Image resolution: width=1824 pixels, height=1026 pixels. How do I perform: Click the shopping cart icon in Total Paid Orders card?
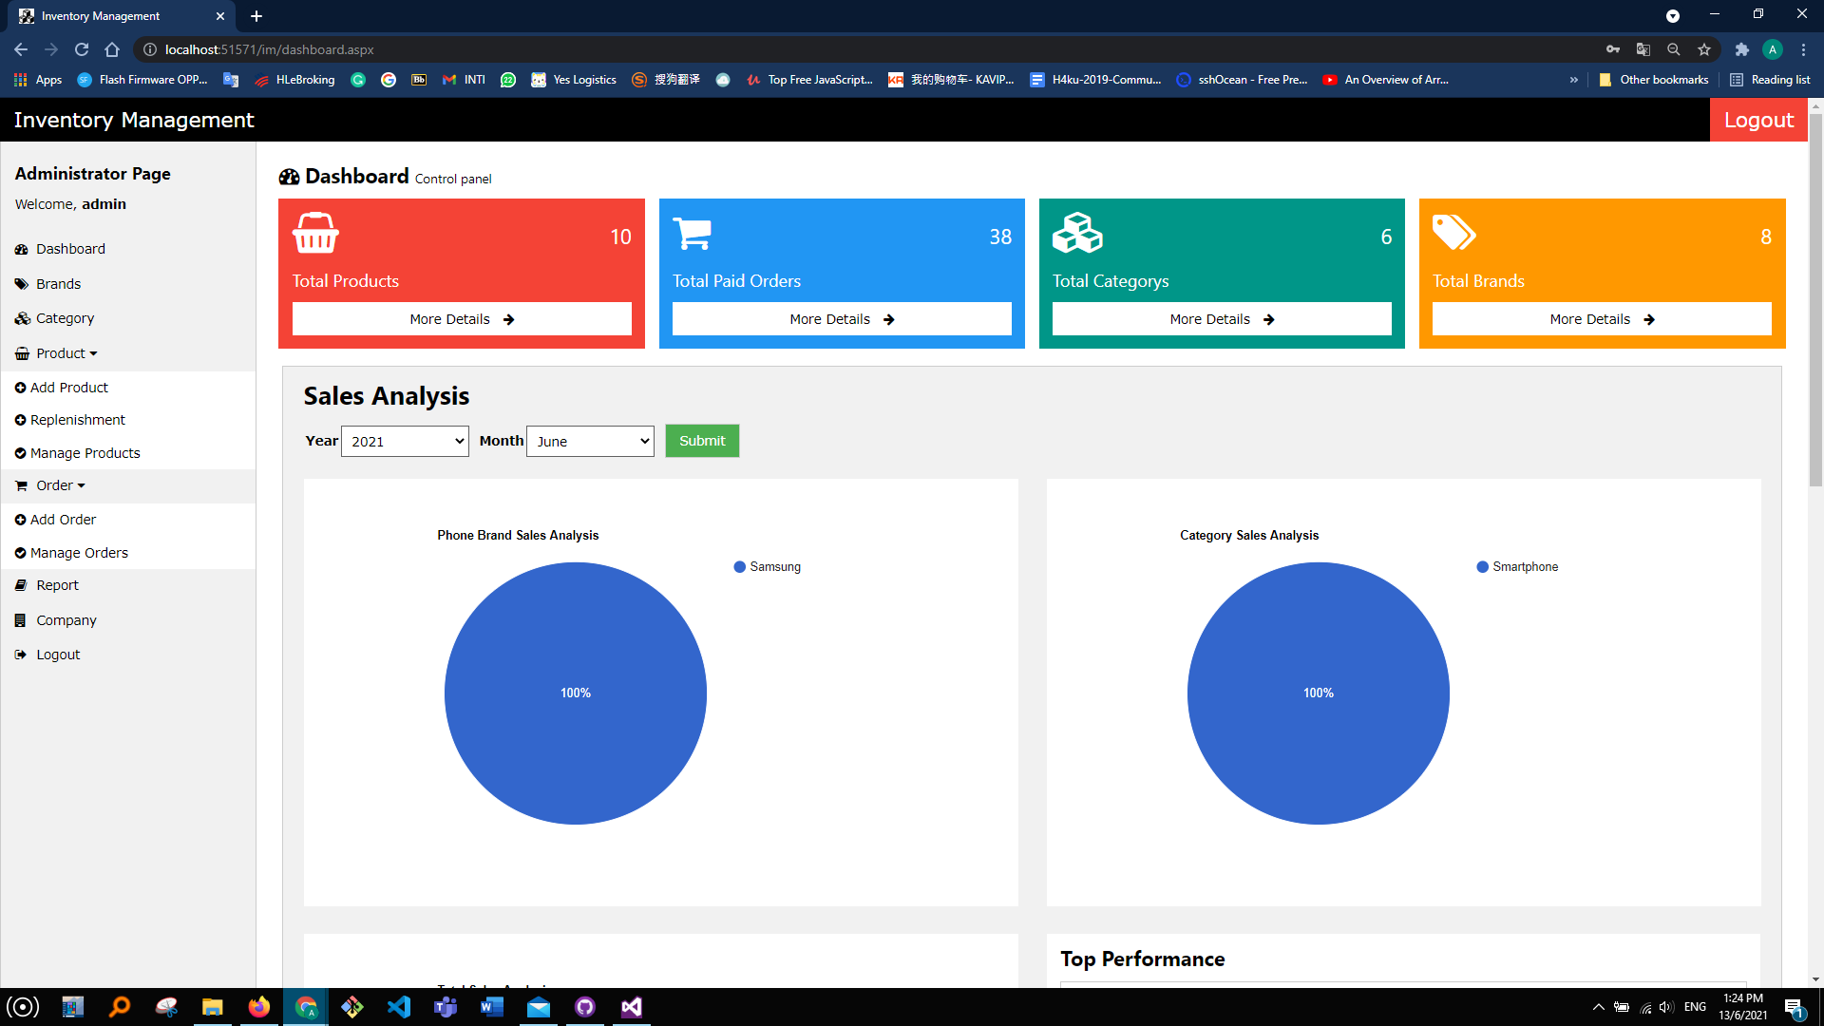(692, 233)
